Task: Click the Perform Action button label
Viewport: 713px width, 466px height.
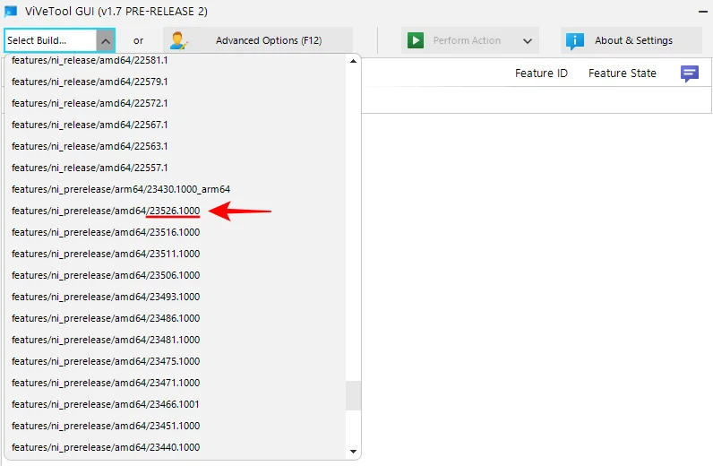Action: pyautogui.click(x=467, y=40)
